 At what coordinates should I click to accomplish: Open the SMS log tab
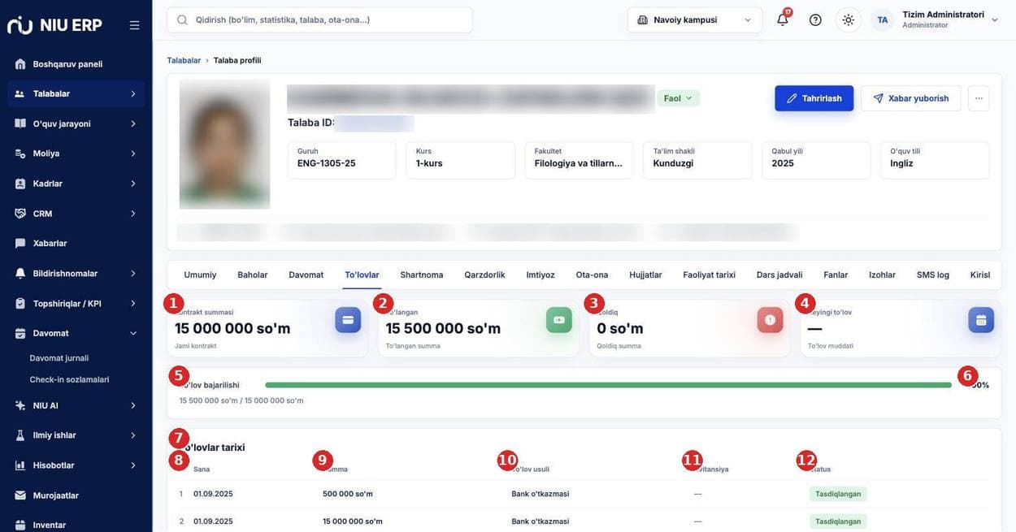932,275
